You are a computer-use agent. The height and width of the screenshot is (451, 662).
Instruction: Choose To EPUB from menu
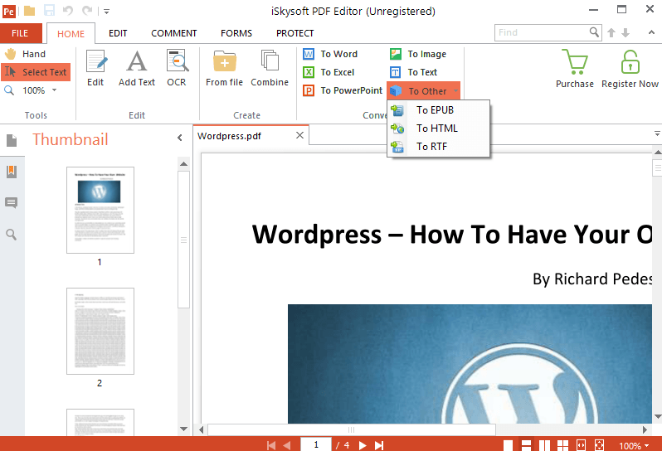pyautogui.click(x=438, y=110)
